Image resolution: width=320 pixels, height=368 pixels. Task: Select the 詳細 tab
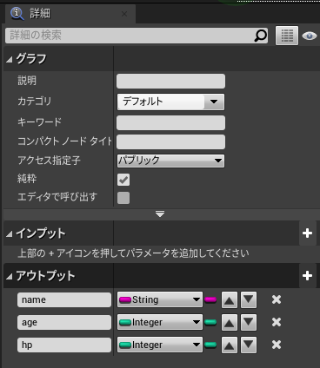[x=70, y=14]
